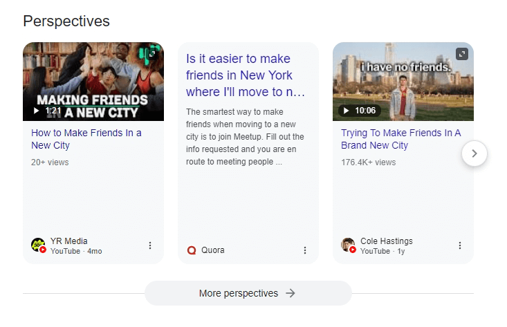
Task: Click the Quora source label
Action: point(213,250)
